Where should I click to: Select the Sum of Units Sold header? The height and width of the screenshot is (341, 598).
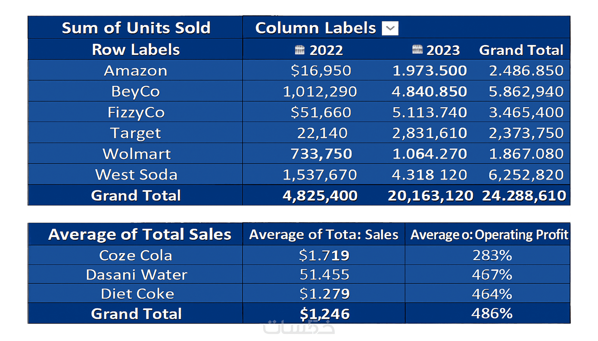coord(136,28)
